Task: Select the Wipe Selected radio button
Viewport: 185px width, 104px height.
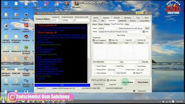Action: click(115, 73)
